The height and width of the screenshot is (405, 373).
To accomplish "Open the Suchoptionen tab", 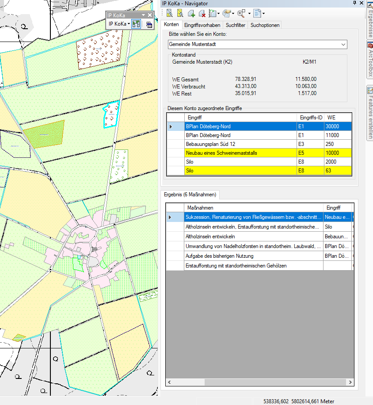I will point(265,25).
